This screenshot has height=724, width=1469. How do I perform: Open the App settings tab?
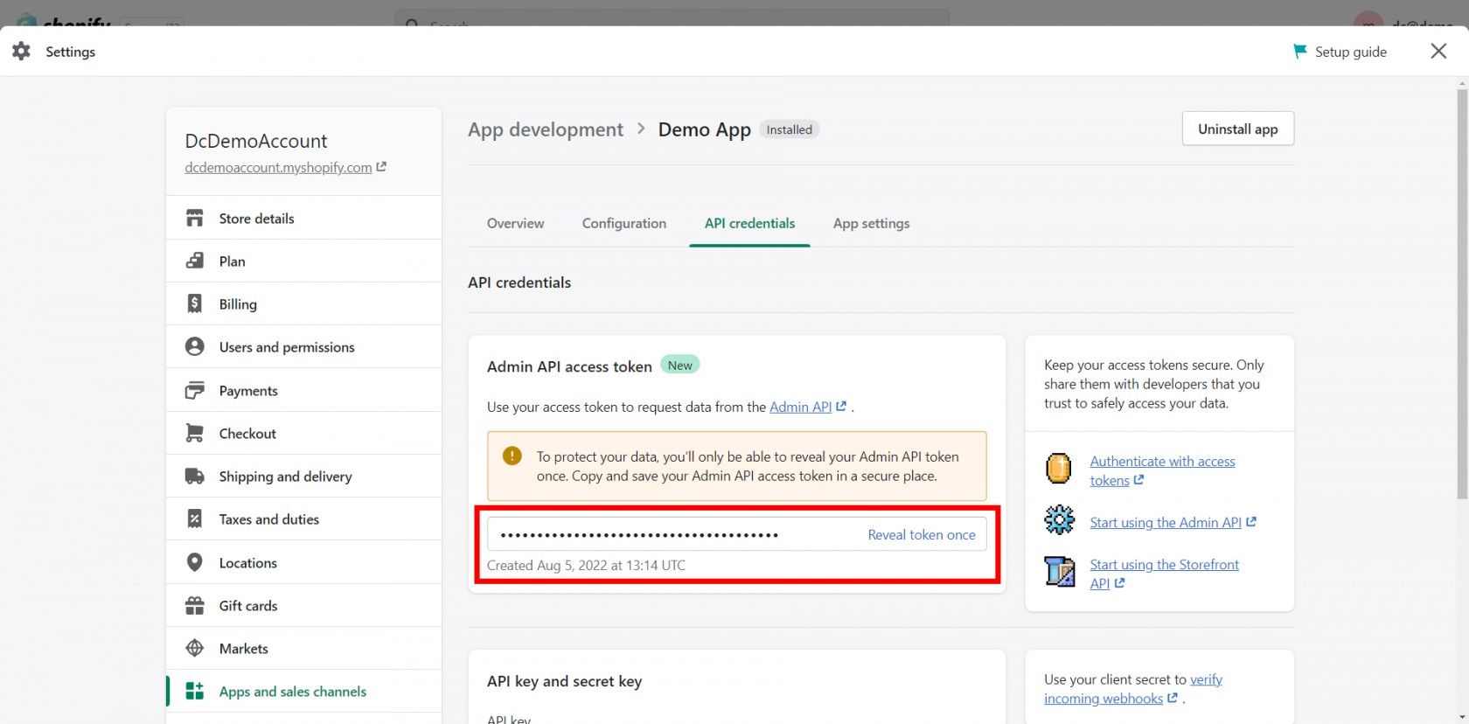click(871, 223)
